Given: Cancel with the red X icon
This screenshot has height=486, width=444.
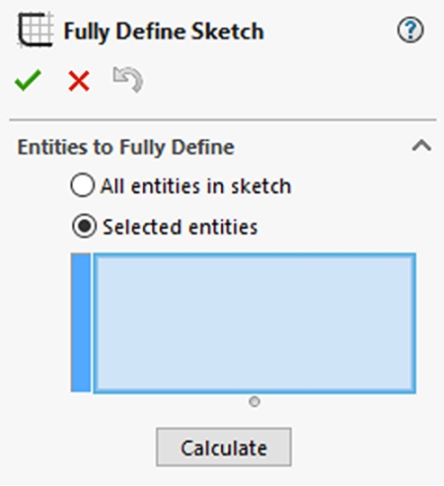Looking at the screenshot, I should click(x=79, y=81).
